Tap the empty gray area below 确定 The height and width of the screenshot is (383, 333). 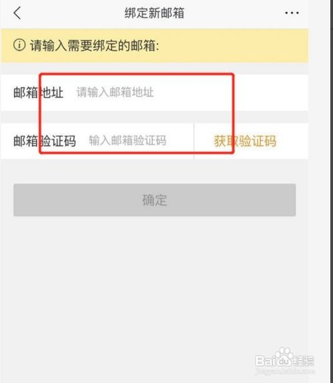(x=155, y=281)
